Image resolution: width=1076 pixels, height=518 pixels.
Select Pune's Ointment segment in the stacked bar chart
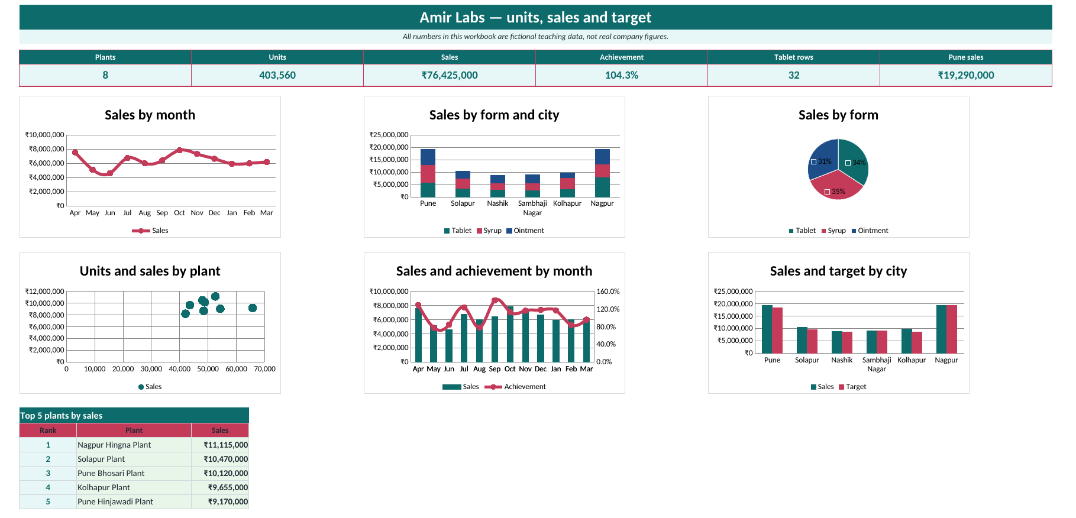[x=428, y=157]
